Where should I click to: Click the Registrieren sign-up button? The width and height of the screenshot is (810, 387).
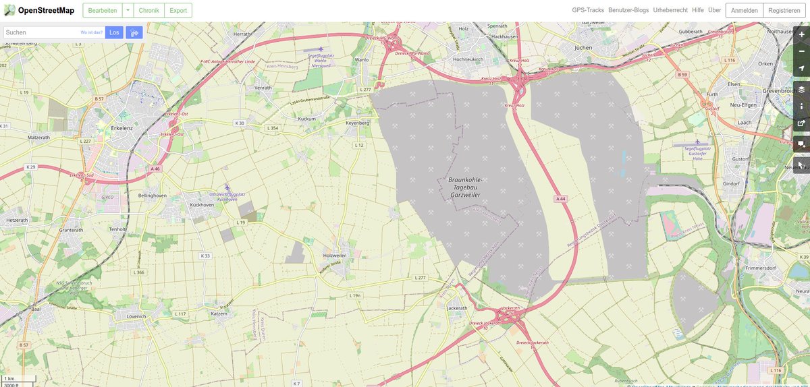784,10
